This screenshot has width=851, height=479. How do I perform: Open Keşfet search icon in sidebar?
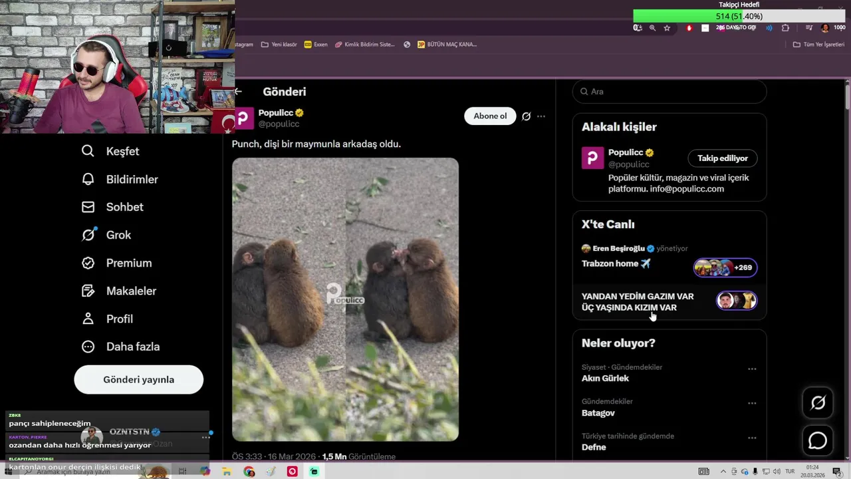88,151
